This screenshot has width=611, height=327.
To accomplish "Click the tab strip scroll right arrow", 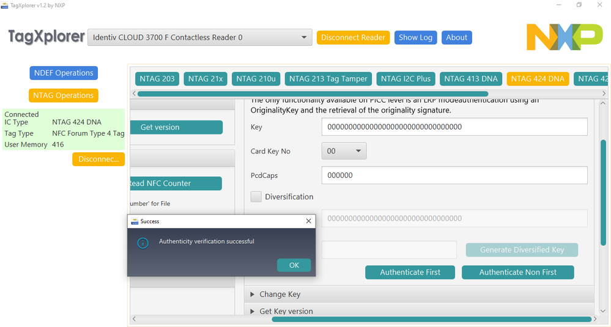I will click(x=604, y=94).
